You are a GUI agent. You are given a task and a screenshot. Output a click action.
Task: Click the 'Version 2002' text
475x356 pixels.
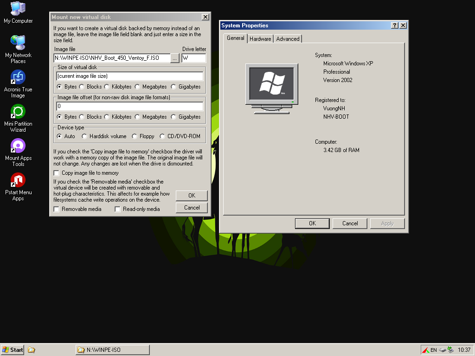[338, 80]
